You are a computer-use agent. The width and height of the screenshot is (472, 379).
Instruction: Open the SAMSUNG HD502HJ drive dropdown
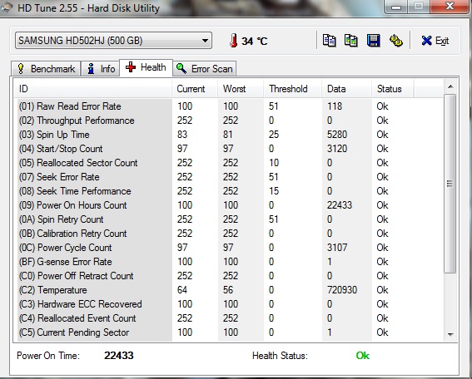(113, 41)
